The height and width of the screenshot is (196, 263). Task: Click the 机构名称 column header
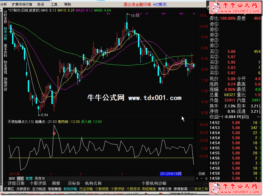tap(93, 183)
